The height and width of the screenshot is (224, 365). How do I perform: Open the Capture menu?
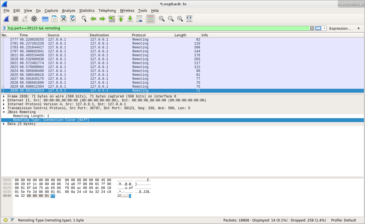coord(51,11)
